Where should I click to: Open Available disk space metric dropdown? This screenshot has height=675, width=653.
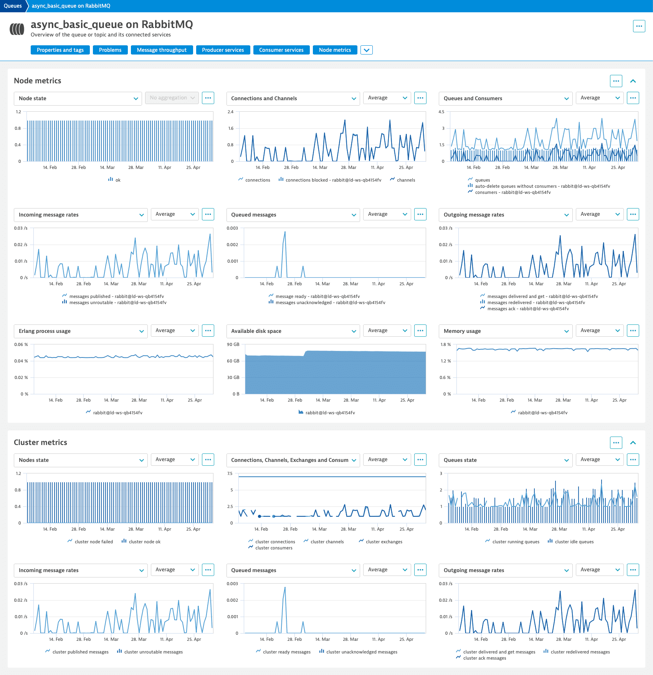[x=293, y=331]
